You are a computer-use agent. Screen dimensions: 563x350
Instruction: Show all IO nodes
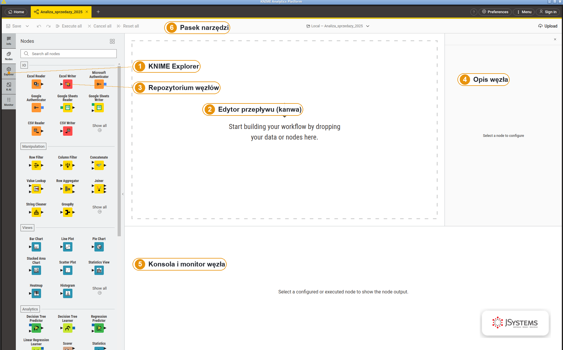tap(99, 128)
